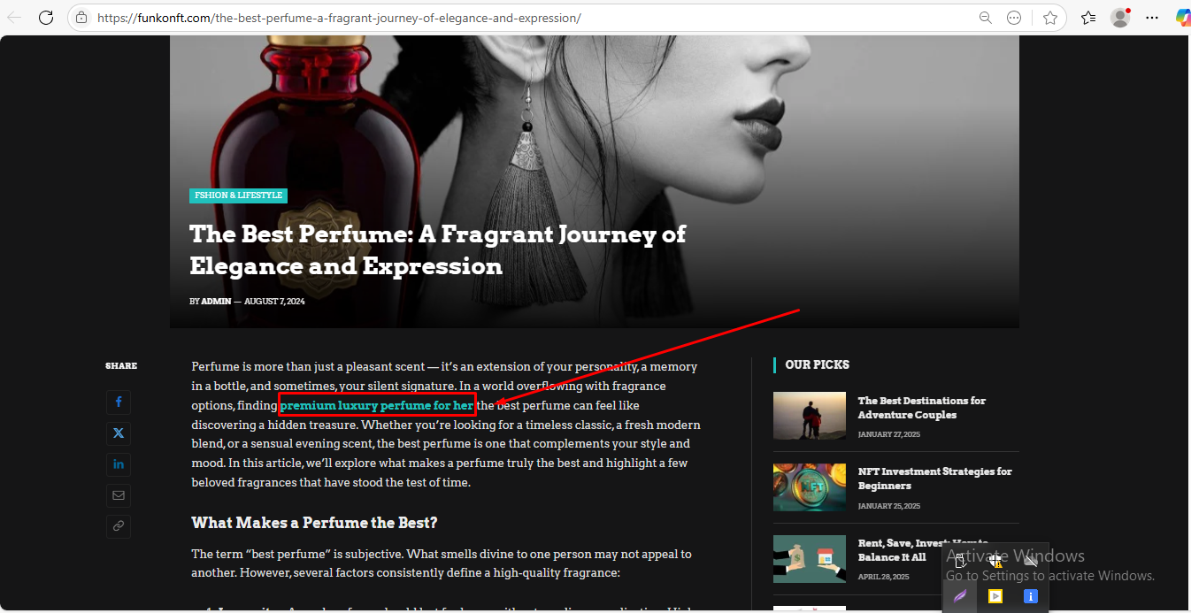
Task: Click the yellow play-button tray icon
Action: 995,596
